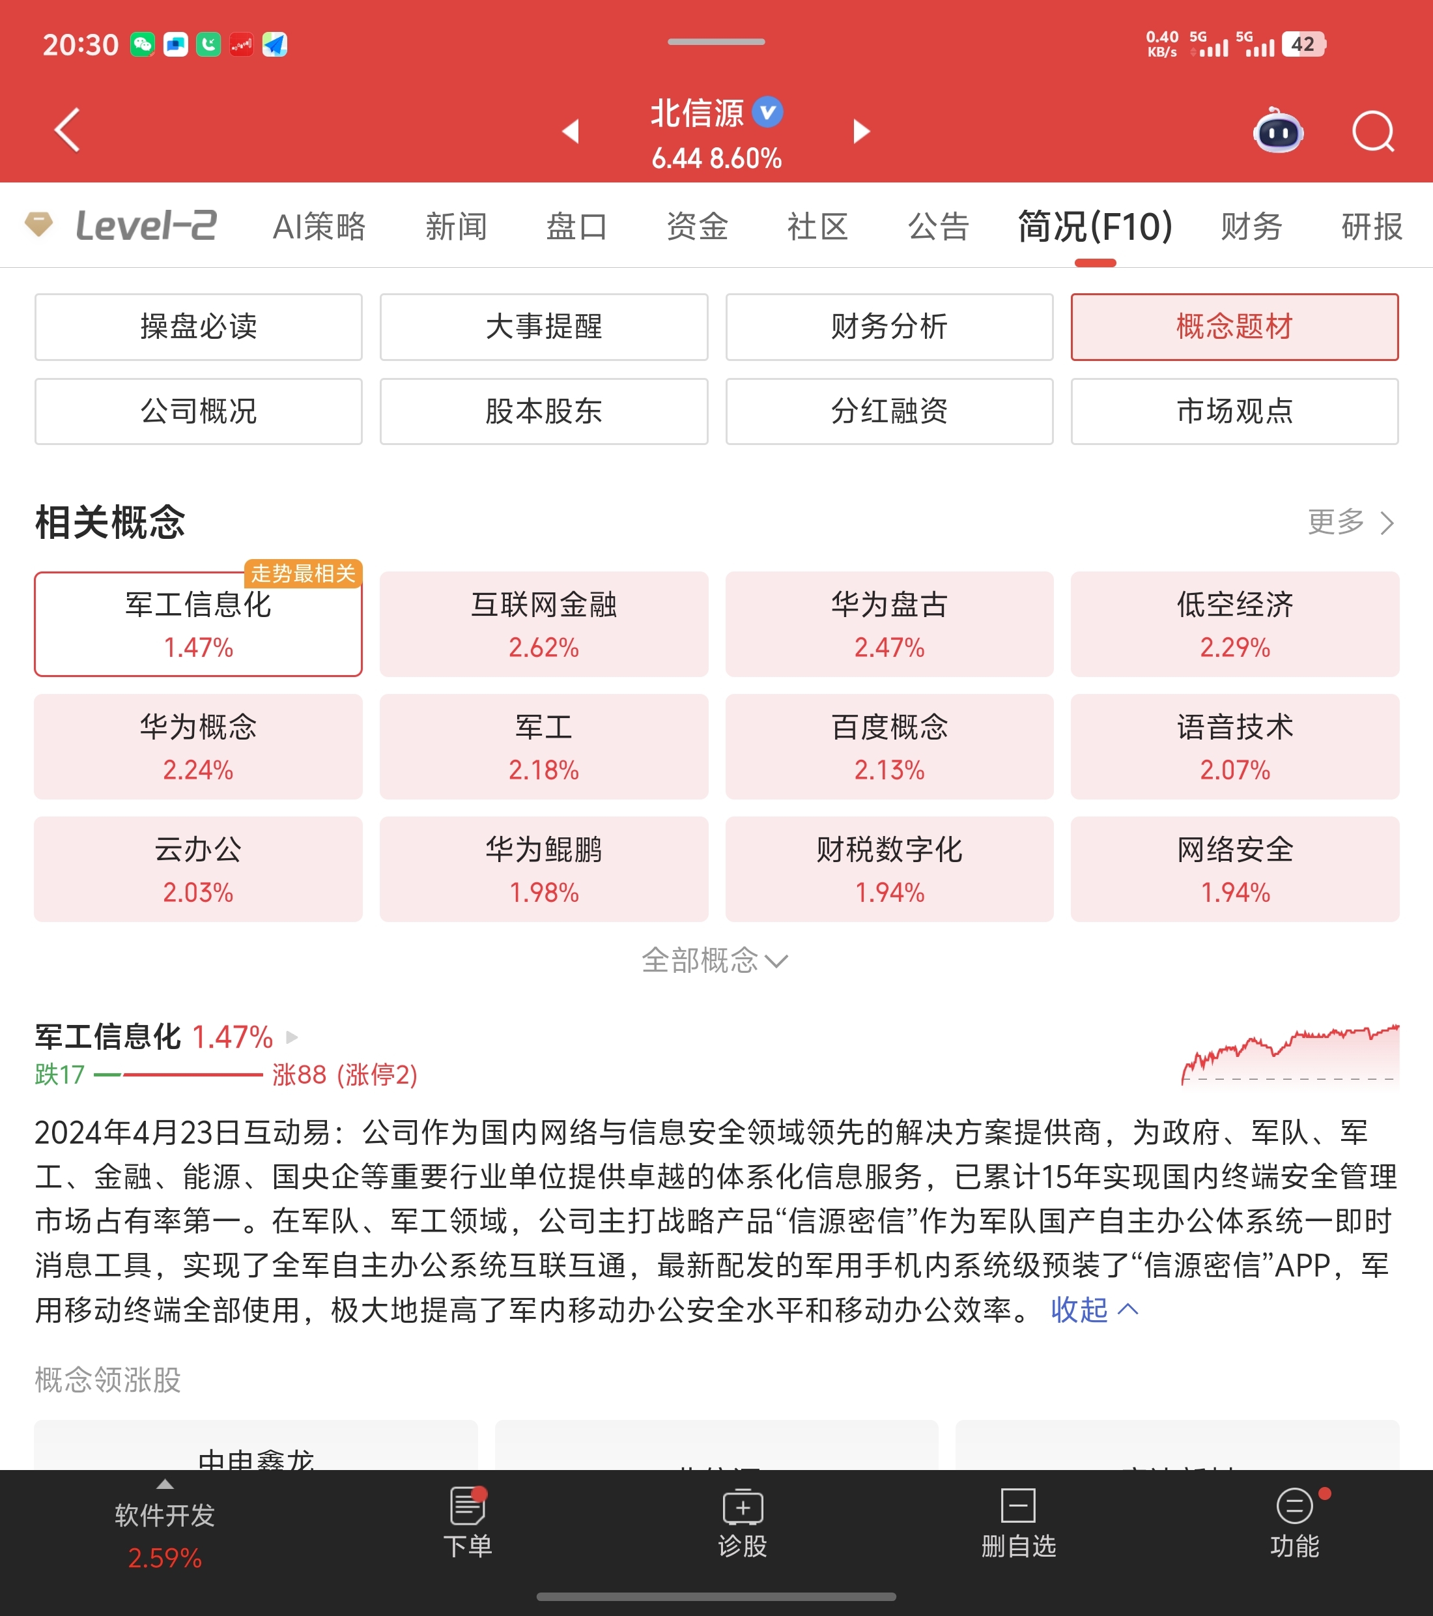Select the 军工信息化 concept card
This screenshot has width=1433, height=1616.
click(199, 625)
